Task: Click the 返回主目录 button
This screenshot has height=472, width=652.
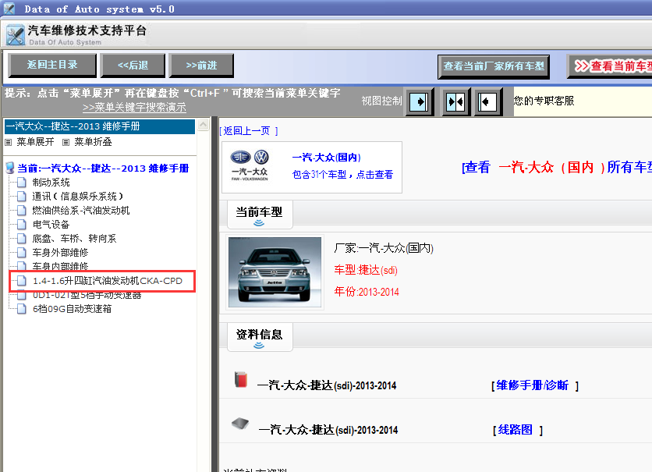Action: [x=52, y=66]
